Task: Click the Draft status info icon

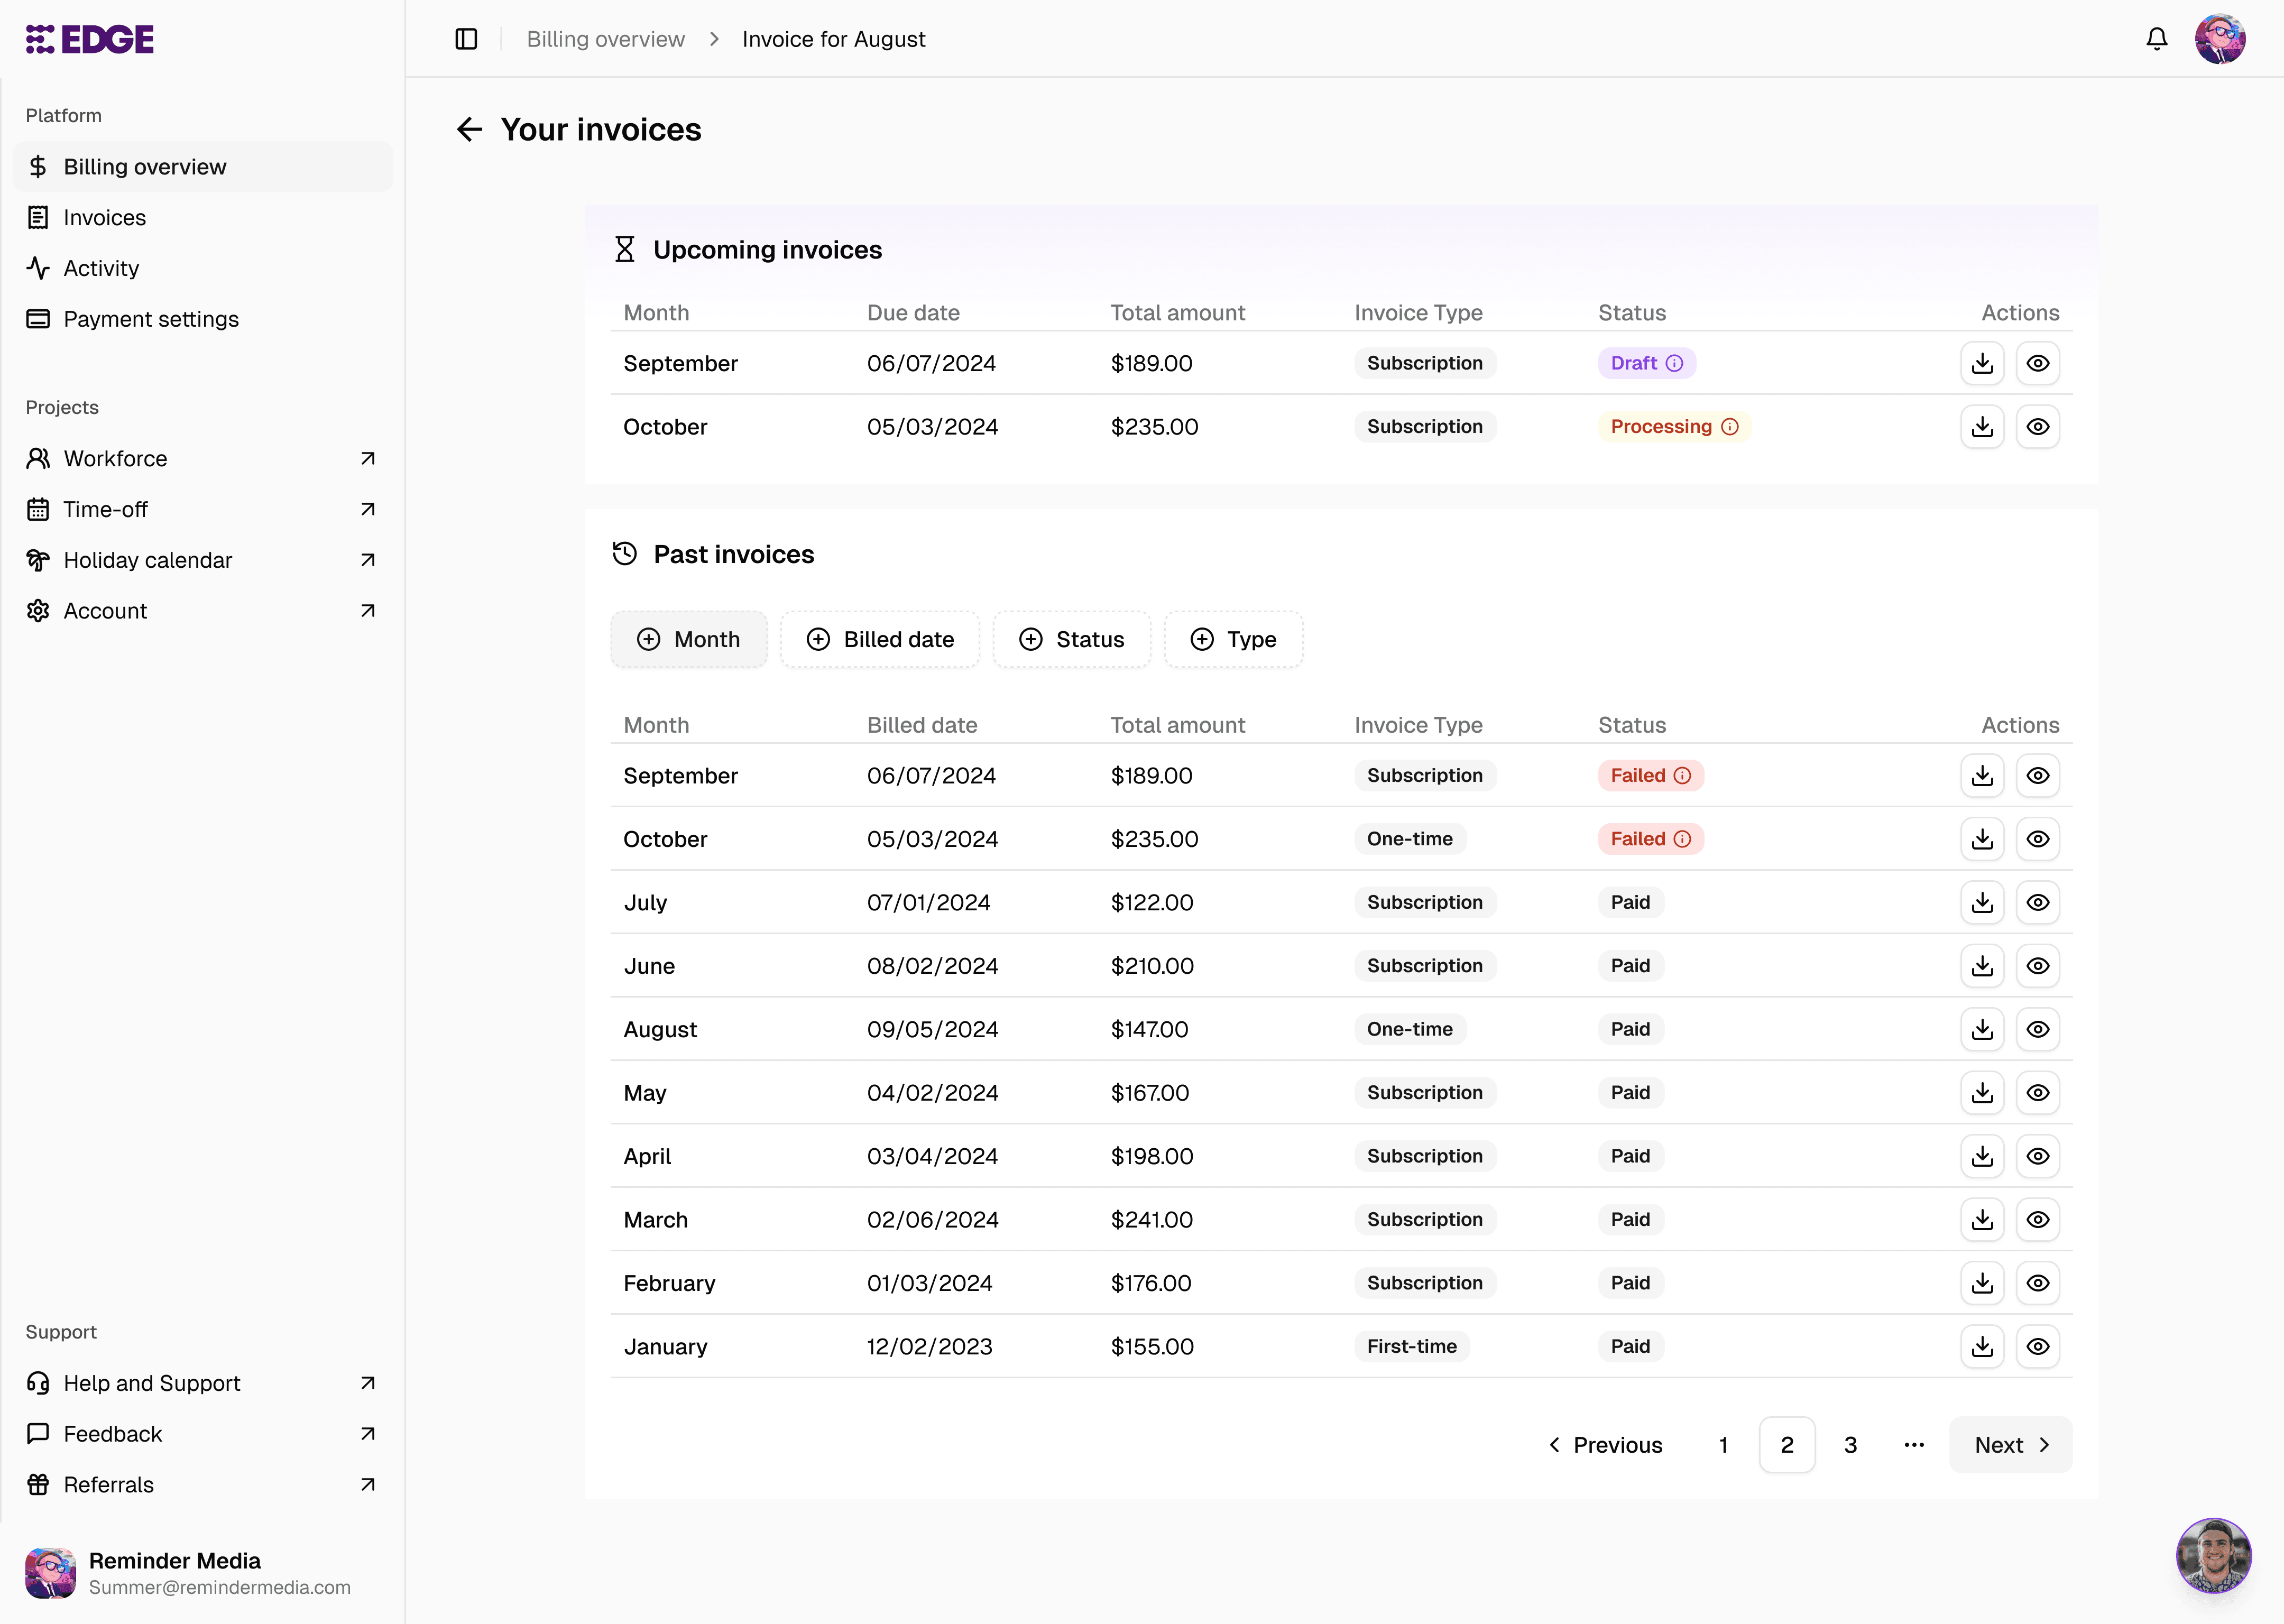Action: (x=1674, y=363)
